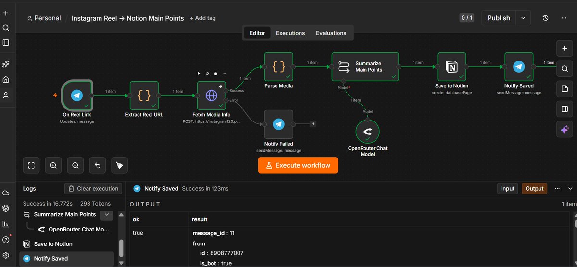Screen dimensions: 577x267
Task: Click the 0 / 1 counter badge
Action: pyautogui.click(x=467, y=18)
